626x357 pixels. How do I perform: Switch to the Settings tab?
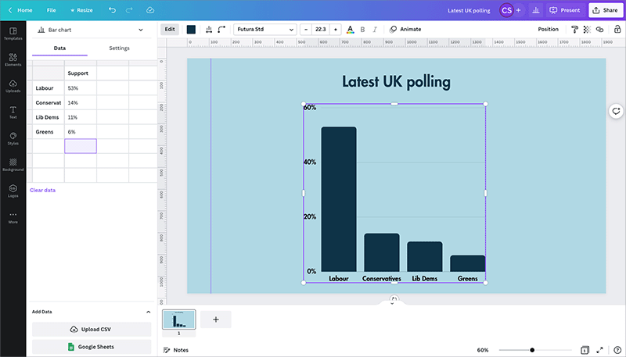[120, 48]
